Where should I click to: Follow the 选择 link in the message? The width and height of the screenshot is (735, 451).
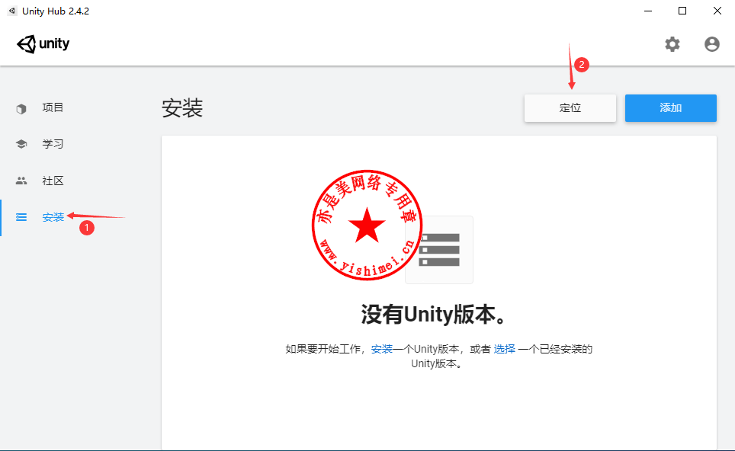click(x=505, y=349)
